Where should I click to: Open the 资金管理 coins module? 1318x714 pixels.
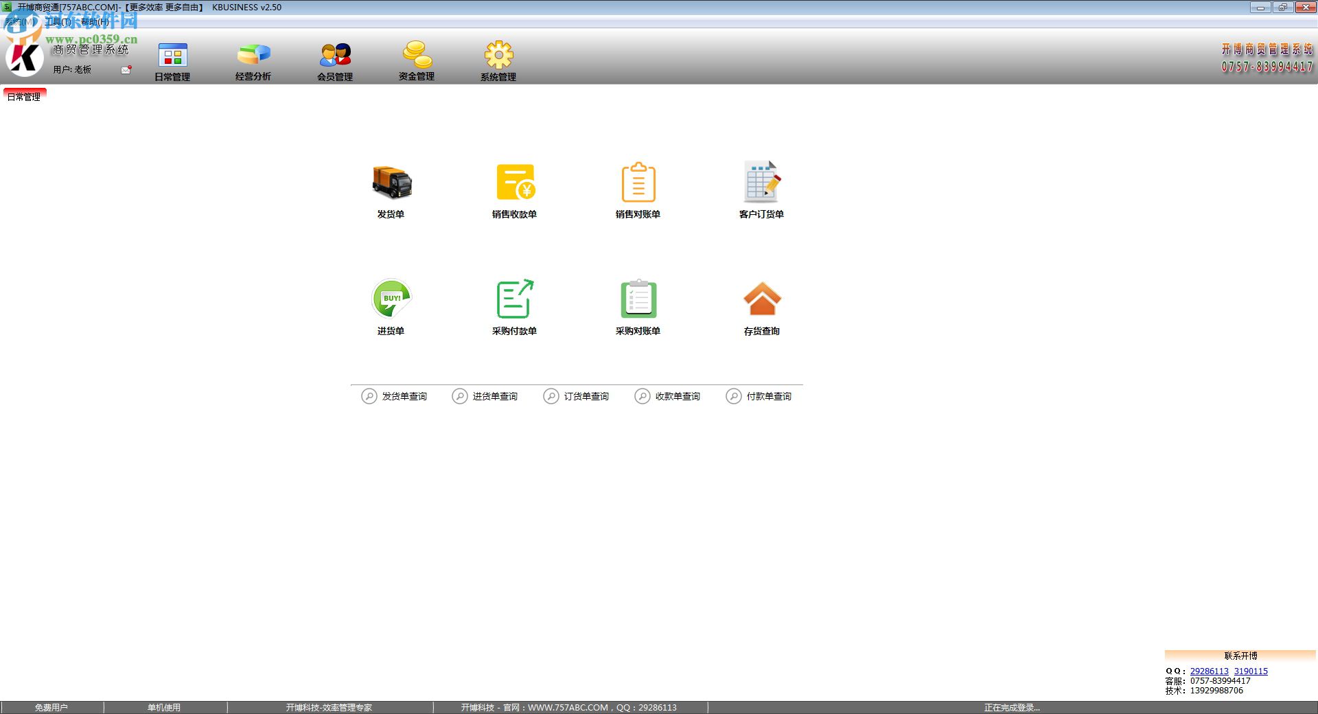417,61
